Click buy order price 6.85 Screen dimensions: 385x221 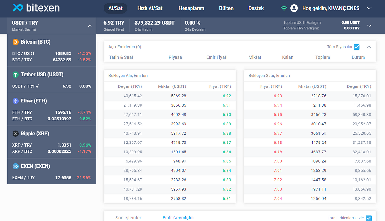pyautogui.click(x=227, y=161)
